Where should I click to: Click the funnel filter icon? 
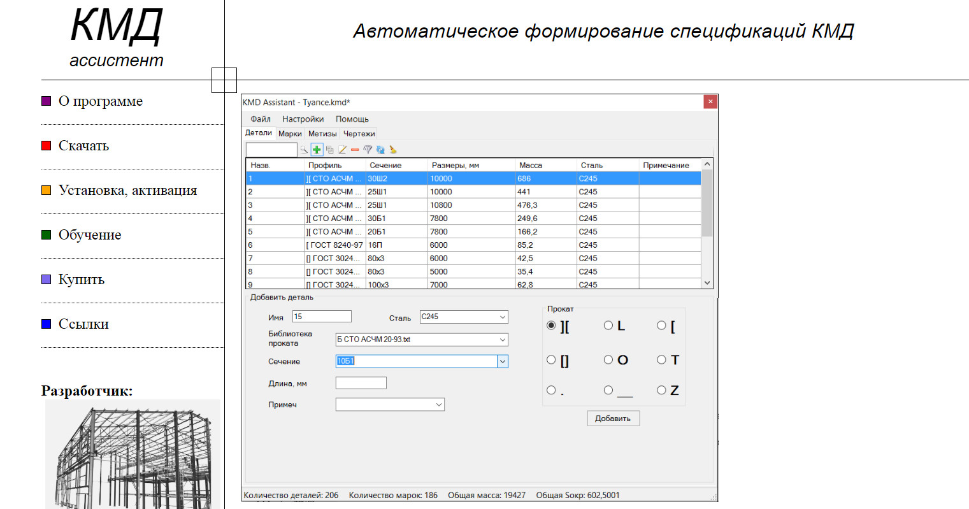click(x=368, y=150)
